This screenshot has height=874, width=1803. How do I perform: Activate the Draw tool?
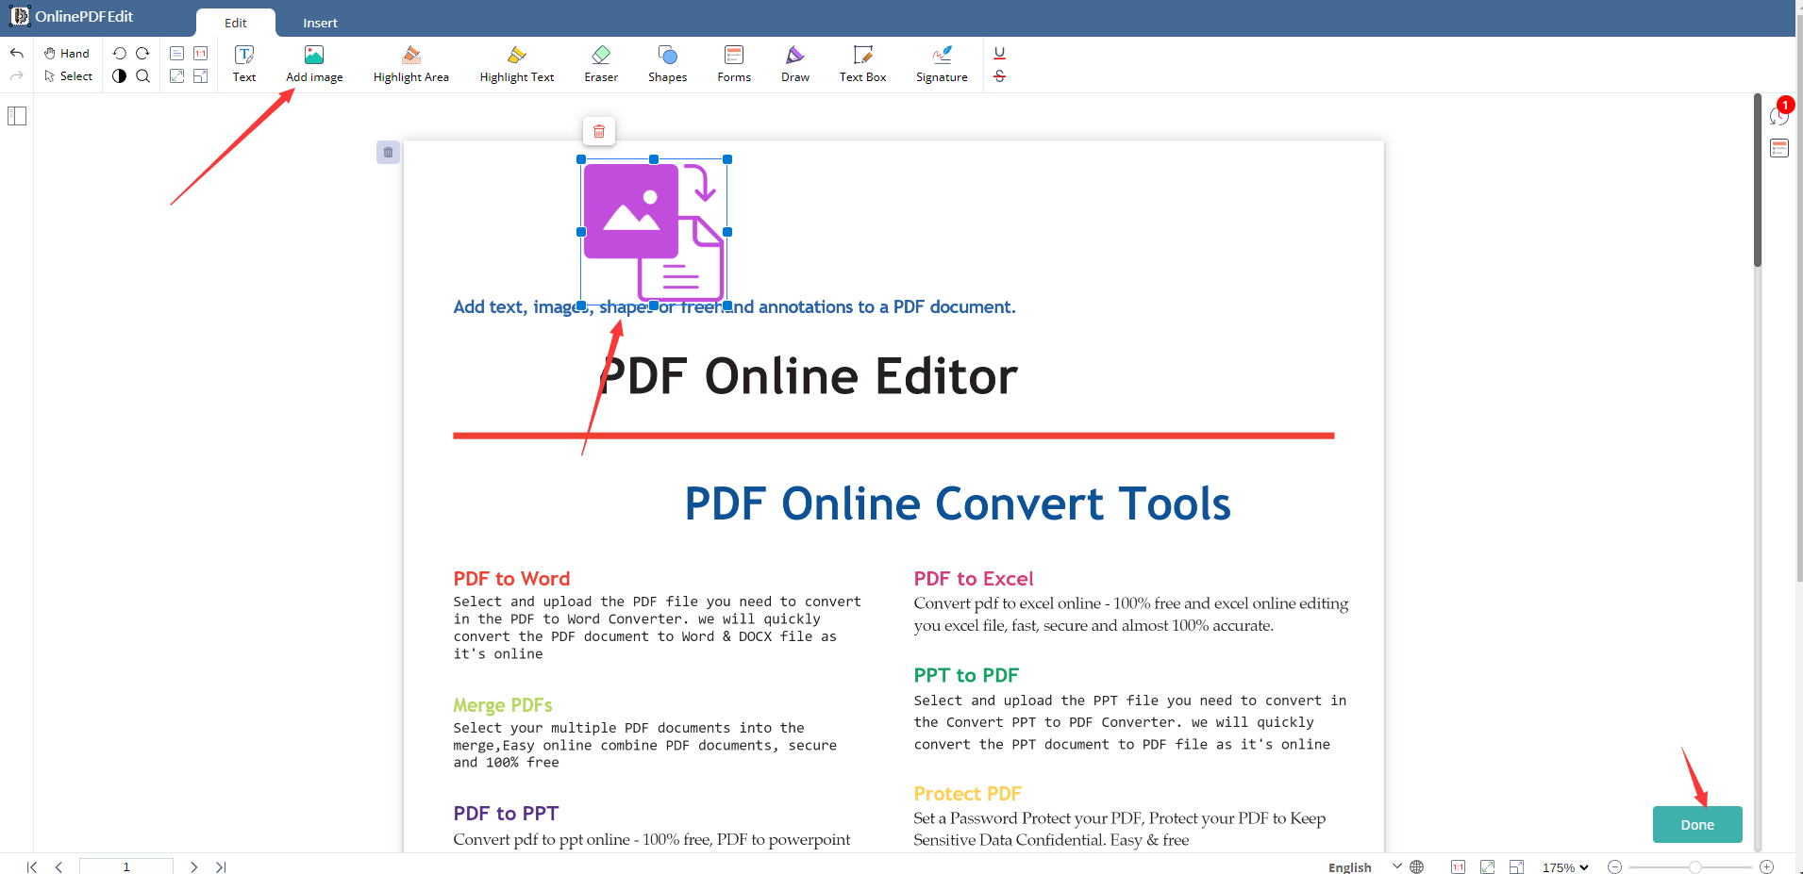(x=794, y=64)
